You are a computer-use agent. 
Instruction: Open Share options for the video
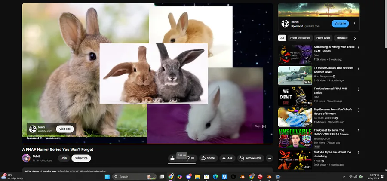(208, 158)
